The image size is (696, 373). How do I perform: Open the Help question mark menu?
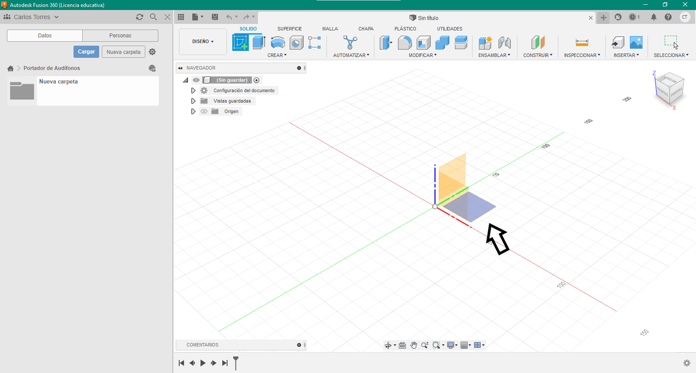(x=668, y=17)
